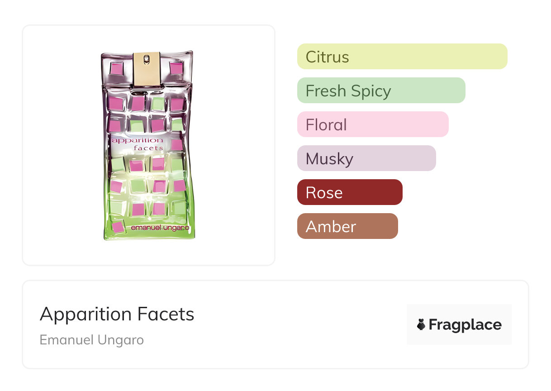The height and width of the screenshot is (391, 551).
Task: Click the Fragplace wordmark text
Action: [465, 325]
